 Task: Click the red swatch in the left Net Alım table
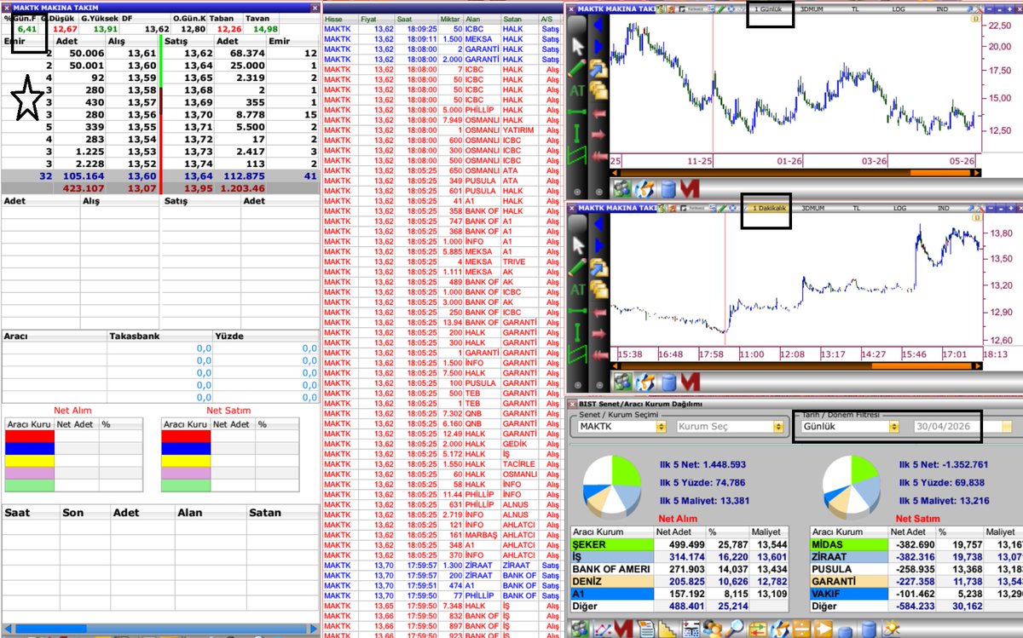30,436
